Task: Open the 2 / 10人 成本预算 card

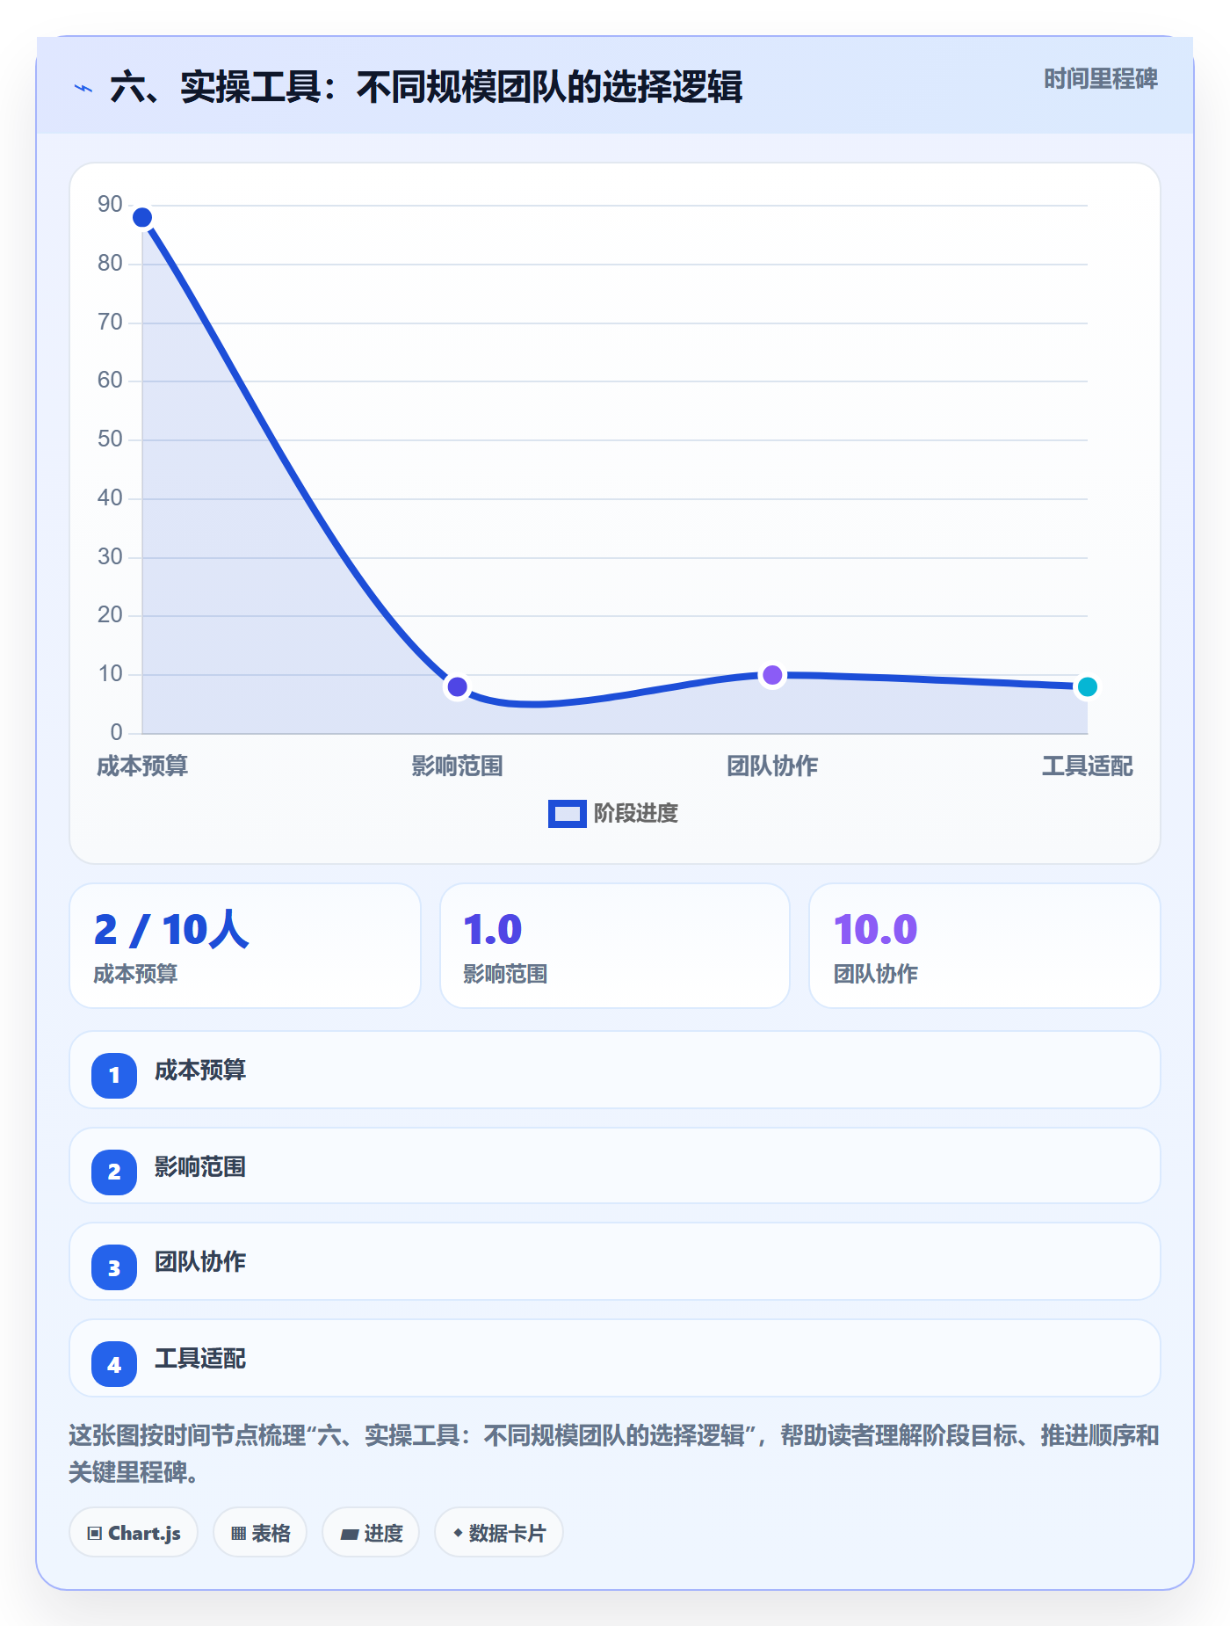Action: click(x=245, y=946)
